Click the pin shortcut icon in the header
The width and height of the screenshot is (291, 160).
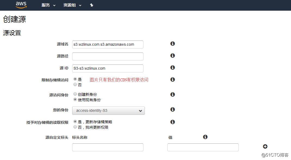point(91,5)
